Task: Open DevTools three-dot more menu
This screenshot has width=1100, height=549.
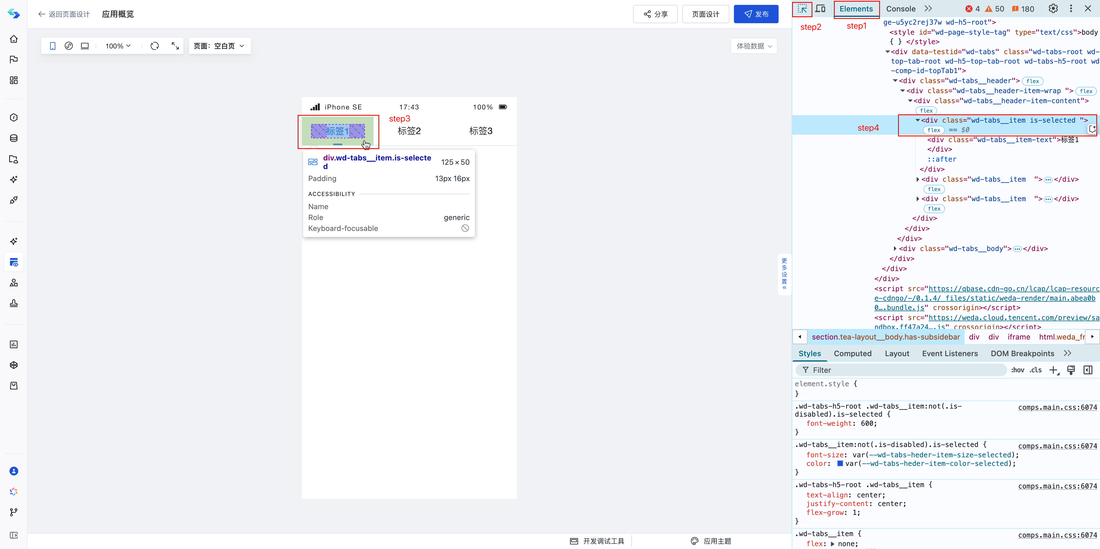Action: point(1071,9)
